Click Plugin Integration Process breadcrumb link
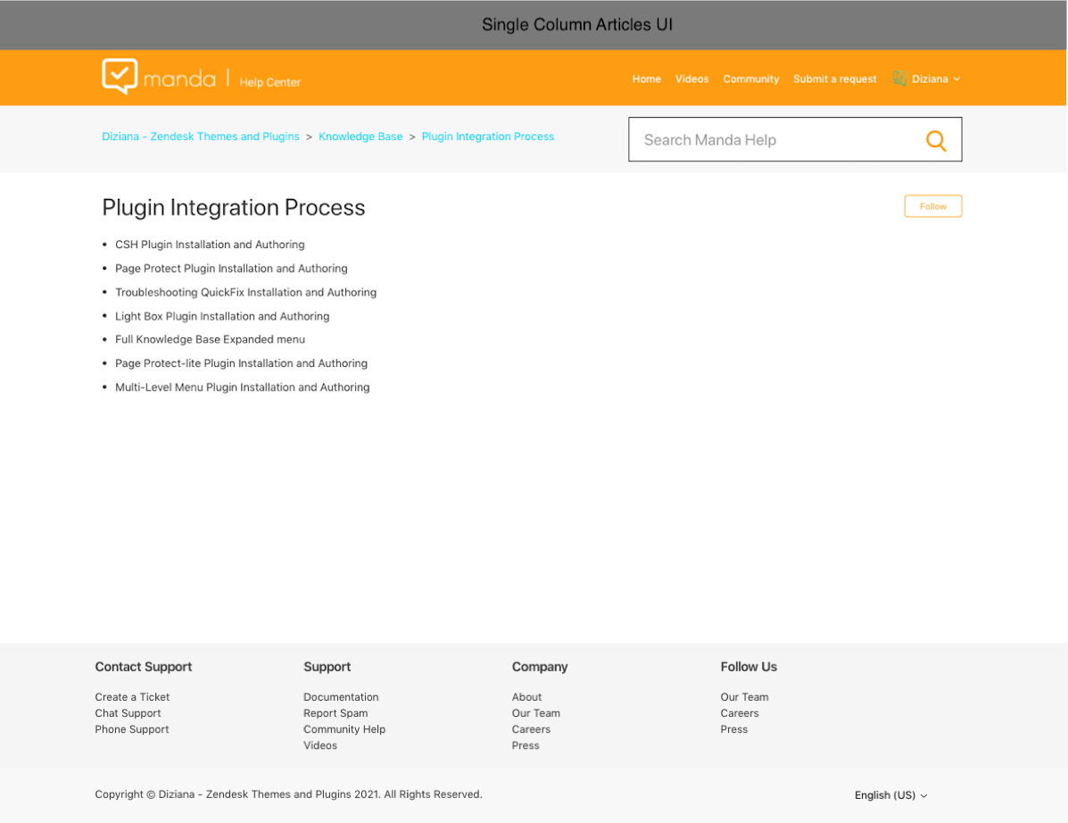 [488, 137]
